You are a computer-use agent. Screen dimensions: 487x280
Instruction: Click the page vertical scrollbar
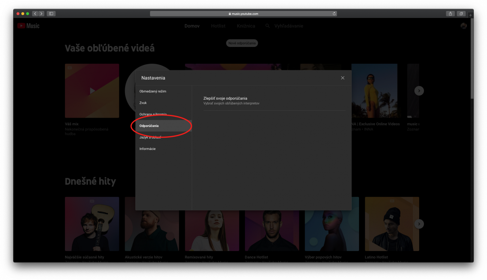(472, 59)
